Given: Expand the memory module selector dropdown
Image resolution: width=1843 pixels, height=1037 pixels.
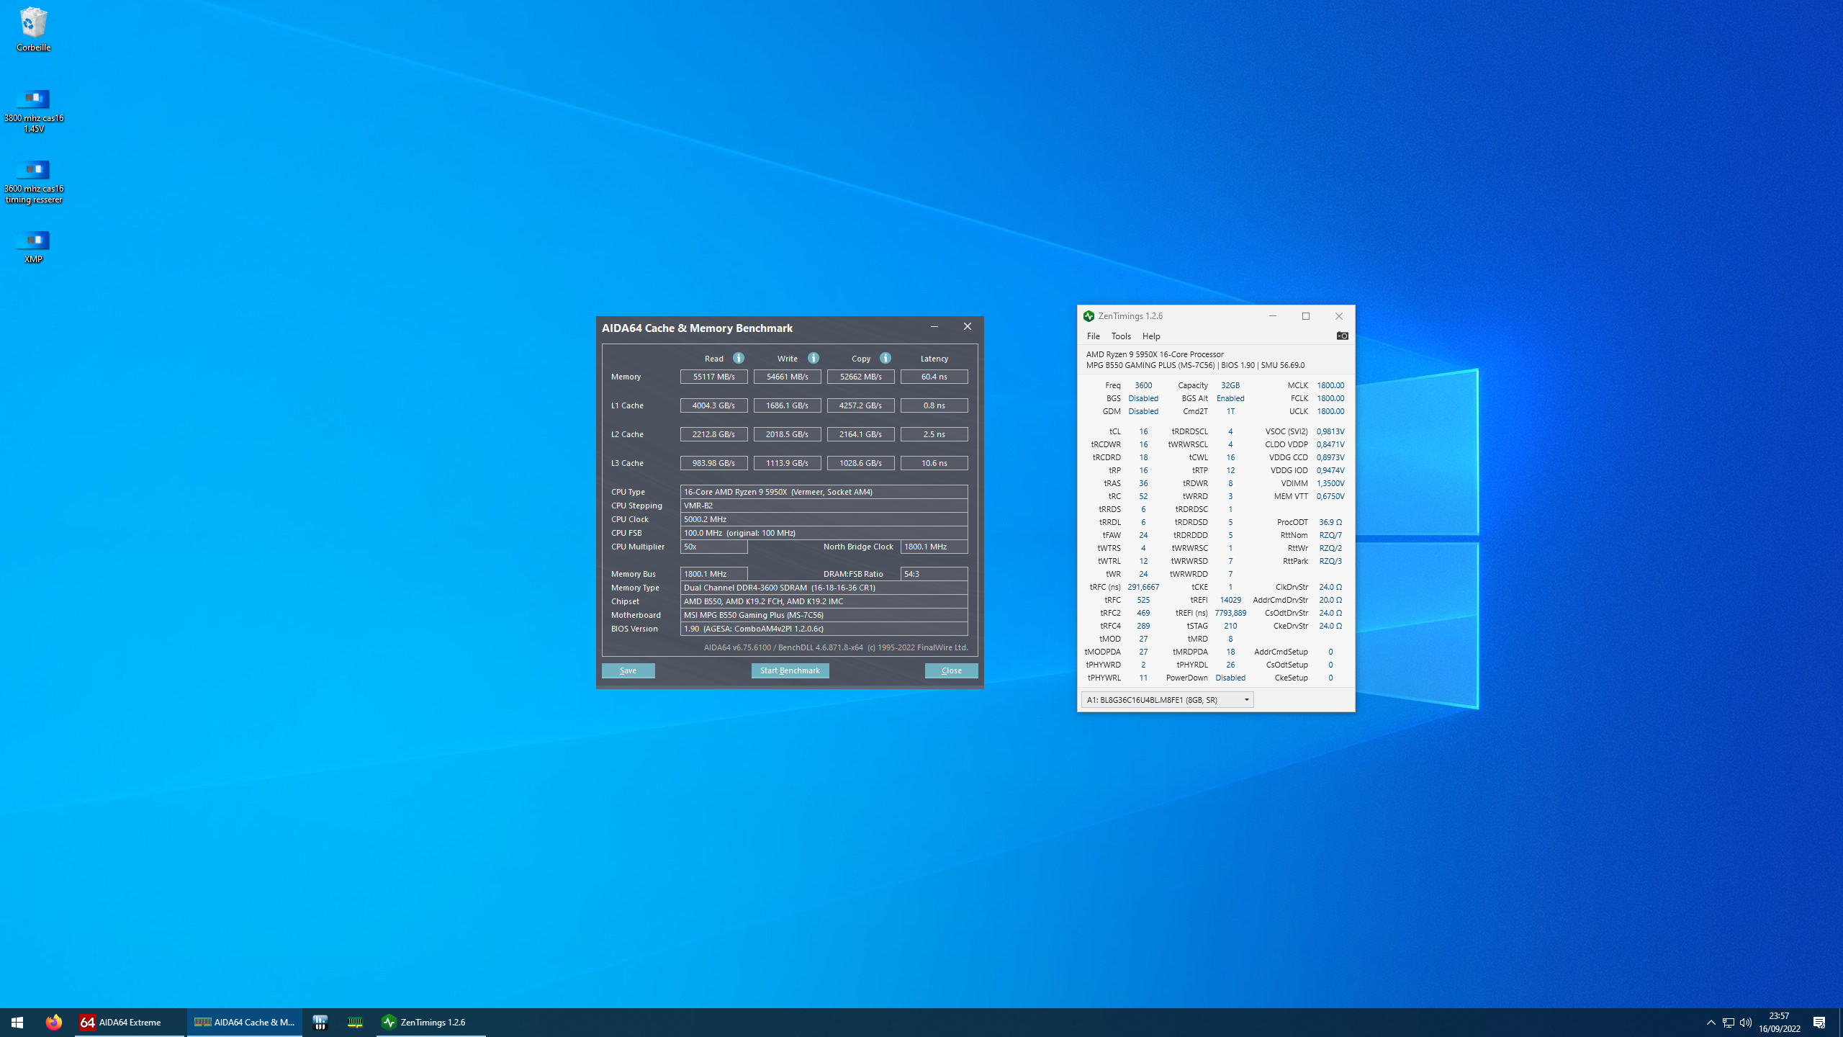Looking at the screenshot, I should coord(1246,699).
